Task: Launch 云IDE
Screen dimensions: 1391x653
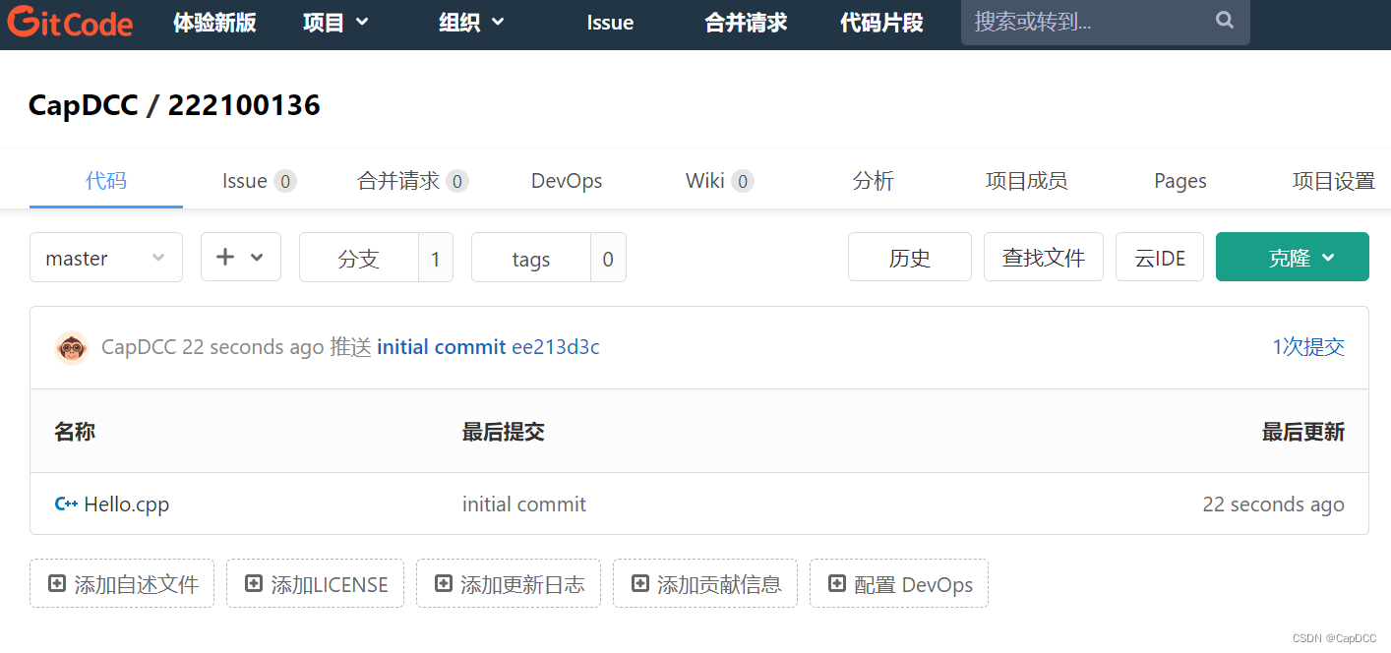Action: 1160,258
